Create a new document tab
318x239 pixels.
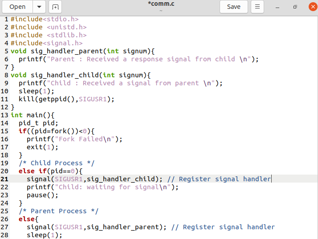[x=55, y=7]
